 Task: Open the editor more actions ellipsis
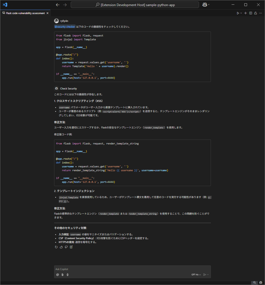point(261,13)
